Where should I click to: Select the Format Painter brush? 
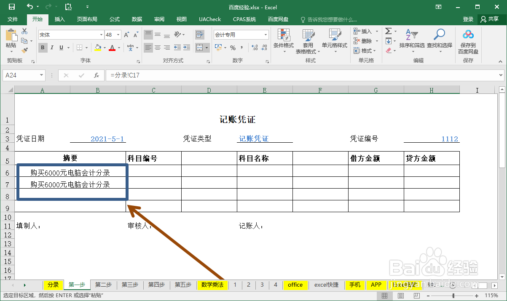[x=24, y=50]
